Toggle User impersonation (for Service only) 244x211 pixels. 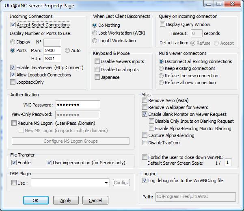tap(49, 163)
